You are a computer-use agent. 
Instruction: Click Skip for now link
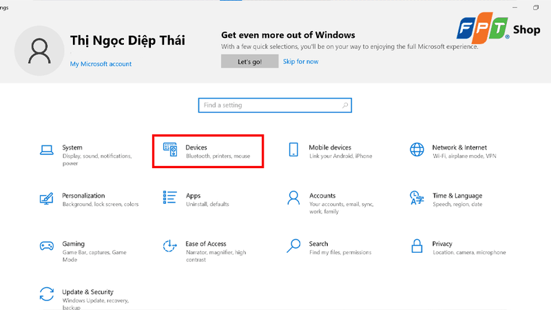tap(301, 61)
